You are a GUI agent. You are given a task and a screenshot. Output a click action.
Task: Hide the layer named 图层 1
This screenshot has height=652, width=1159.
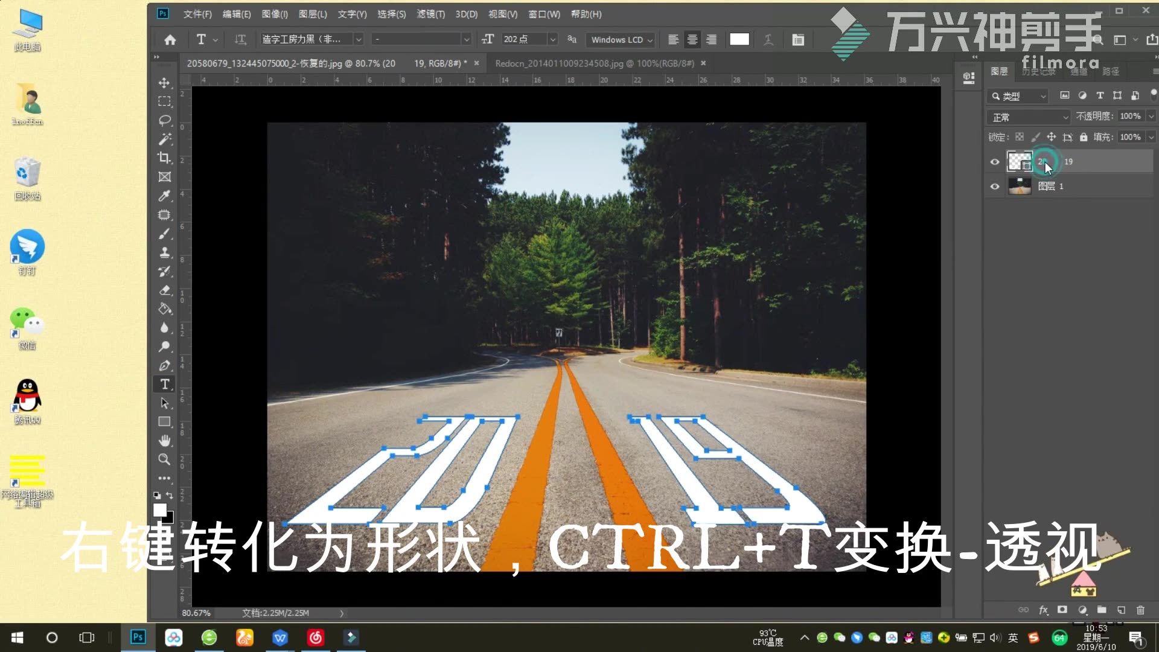pyautogui.click(x=995, y=186)
